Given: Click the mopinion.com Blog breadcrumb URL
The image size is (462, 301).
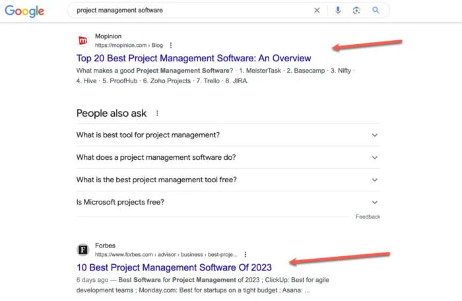Looking at the screenshot, I should click(x=129, y=46).
